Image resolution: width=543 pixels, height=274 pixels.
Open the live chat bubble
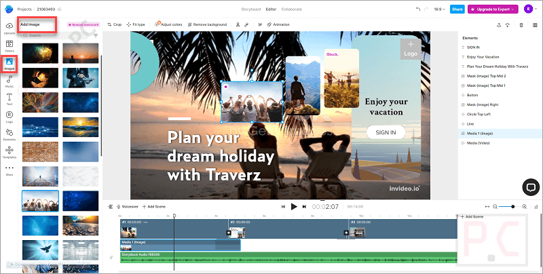click(531, 187)
